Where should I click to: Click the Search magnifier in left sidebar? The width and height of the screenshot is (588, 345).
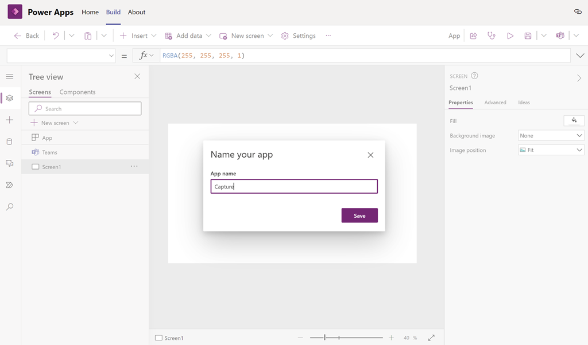9,207
